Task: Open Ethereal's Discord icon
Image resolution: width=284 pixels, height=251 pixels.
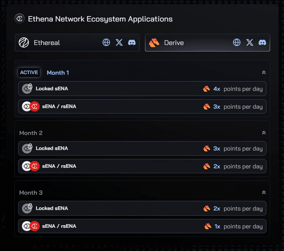Action: click(x=132, y=42)
